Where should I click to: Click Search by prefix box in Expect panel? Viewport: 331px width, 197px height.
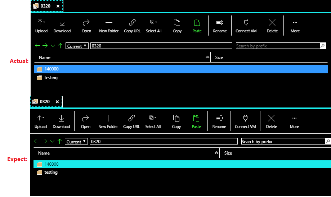[283, 141]
